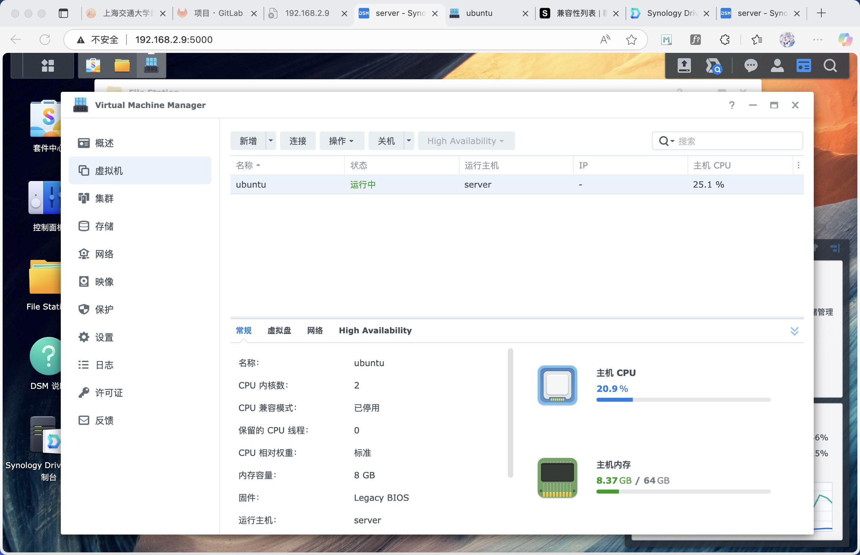This screenshot has width=860, height=555.
Task: Click the 主机 CPU chip icon
Action: click(x=557, y=385)
